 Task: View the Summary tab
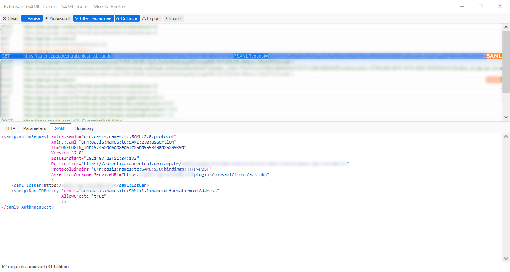84,128
